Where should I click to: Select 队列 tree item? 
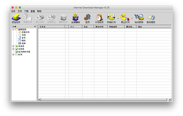[x=19, y=55]
